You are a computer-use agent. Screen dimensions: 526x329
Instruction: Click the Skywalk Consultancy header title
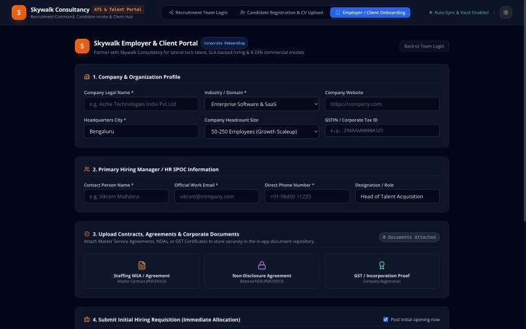click(60, 10)
